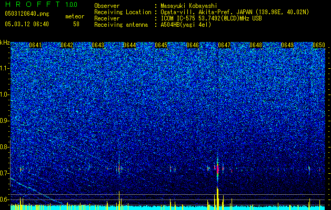Viewport: 331px width, 210px height.
Task: Click the date stamp 05.03.12 06:40
Action: point(27,24)
